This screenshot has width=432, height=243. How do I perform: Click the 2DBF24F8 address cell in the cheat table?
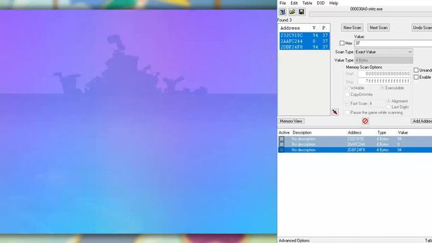point(356,150)
